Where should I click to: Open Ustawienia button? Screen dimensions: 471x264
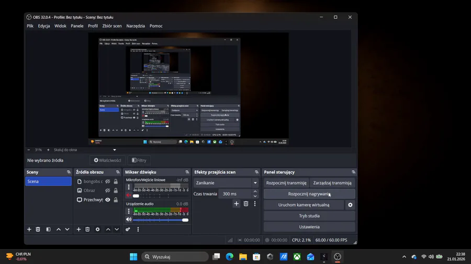pos(309,227)
